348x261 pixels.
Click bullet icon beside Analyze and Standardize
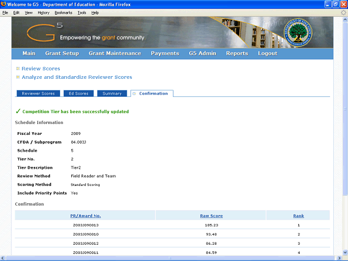(x=18, y=77)
